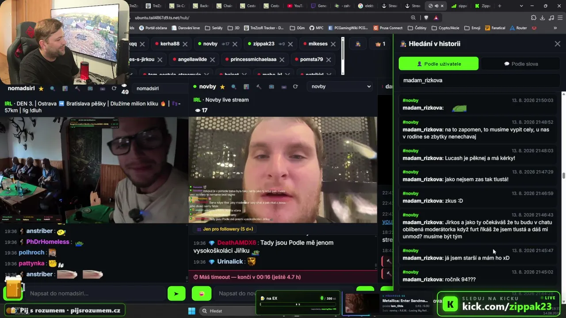Remove the mikeses channel chip
Viewport: 566px width, 318px height.
coord(333,44)
